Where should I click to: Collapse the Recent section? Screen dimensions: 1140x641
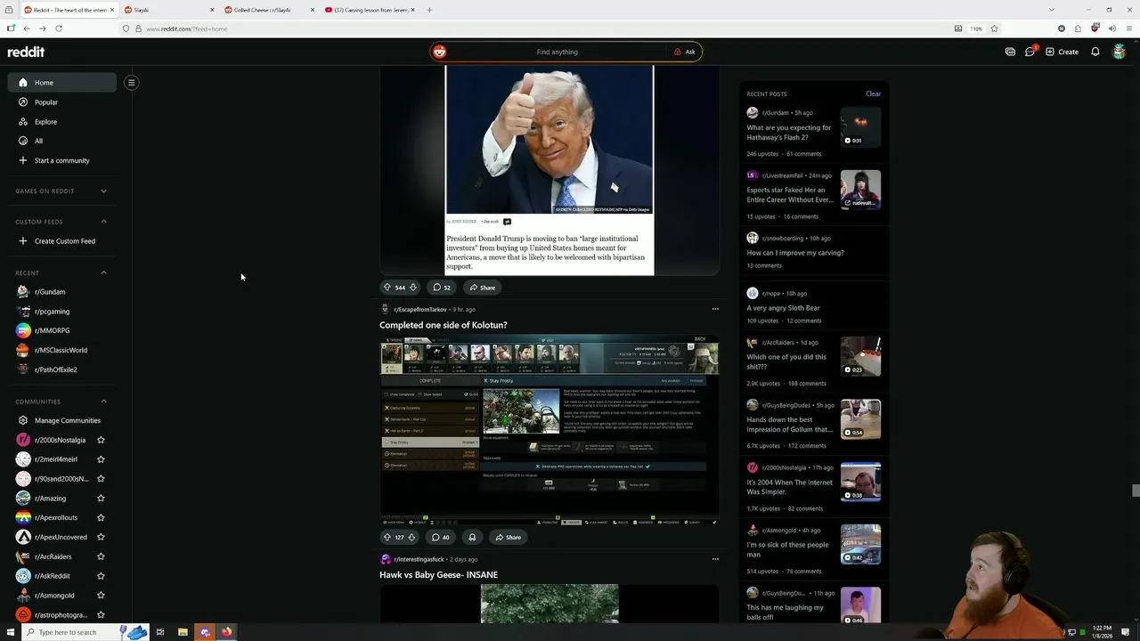103,272
